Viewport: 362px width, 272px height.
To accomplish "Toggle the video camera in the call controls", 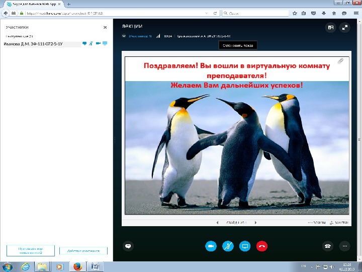I will 211,246.
